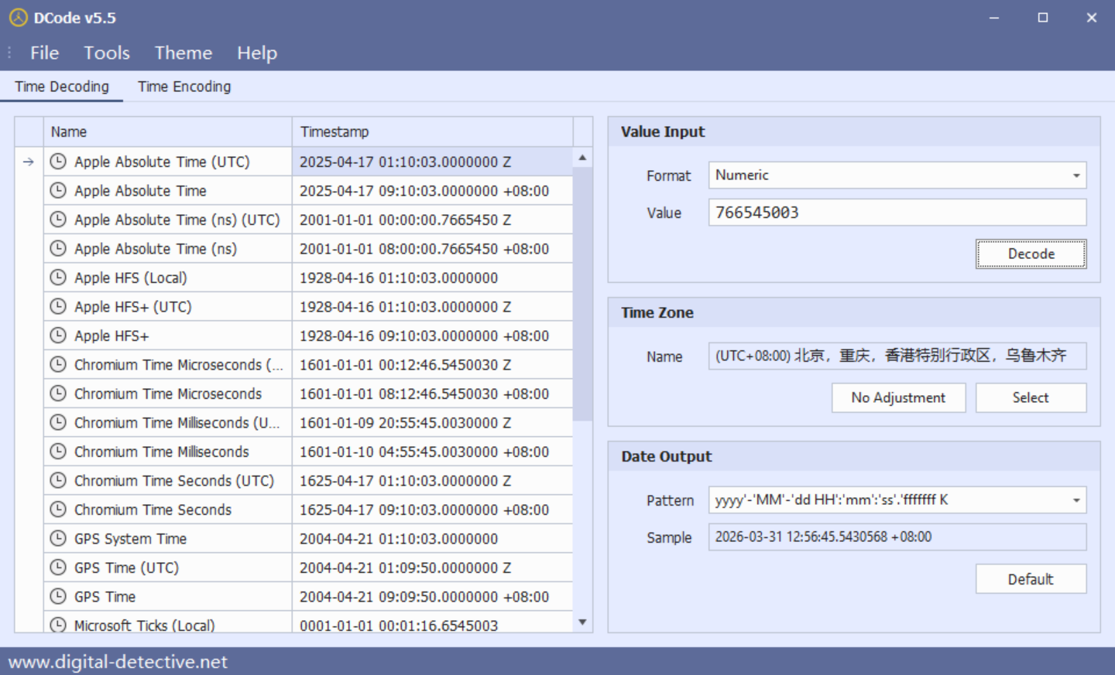
Task: Click the DCode logo icon in title bar
Action: [18, 18]
